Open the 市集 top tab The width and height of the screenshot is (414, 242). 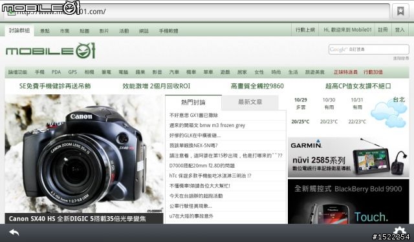click(x=65, y=31)
